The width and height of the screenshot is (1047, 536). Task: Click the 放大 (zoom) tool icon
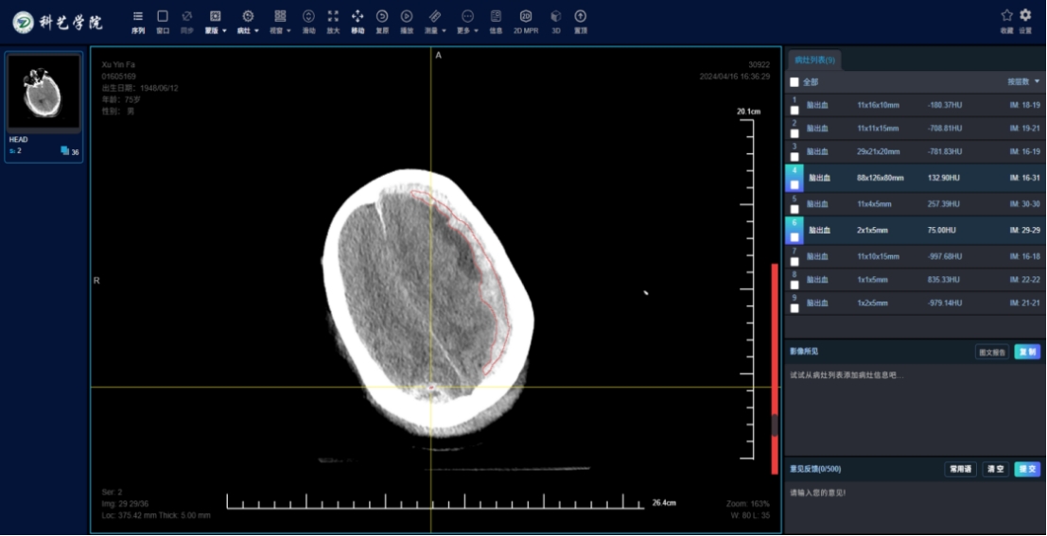click(x=333, y=16)
